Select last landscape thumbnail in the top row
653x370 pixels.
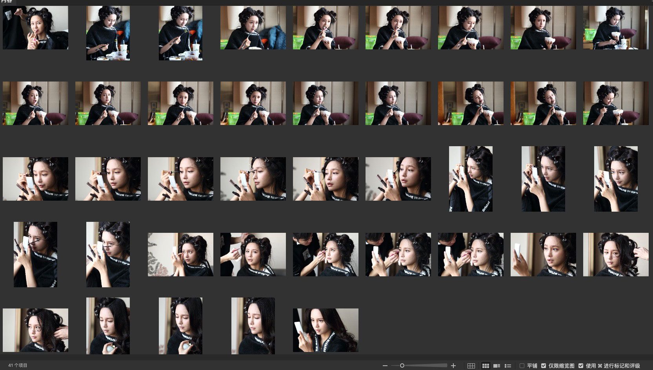point(616,27)
